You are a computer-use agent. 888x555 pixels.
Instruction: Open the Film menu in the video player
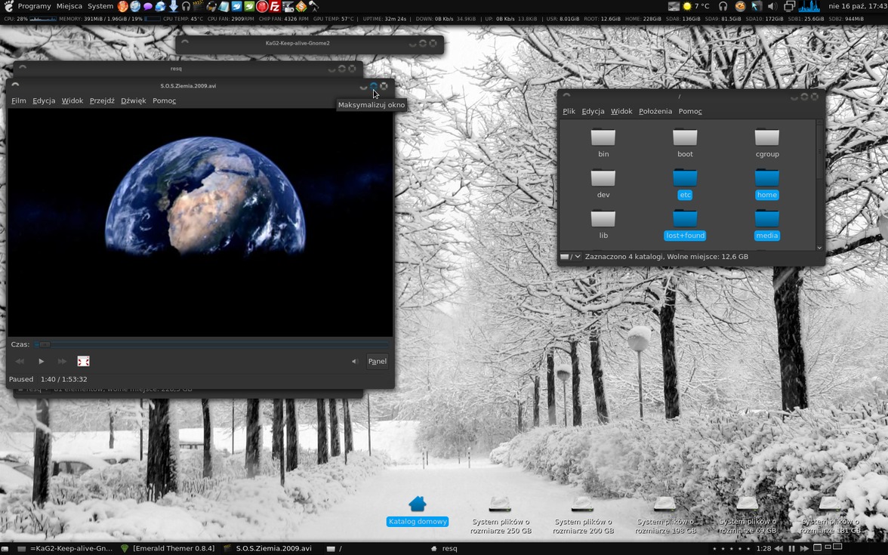point(19,101)
